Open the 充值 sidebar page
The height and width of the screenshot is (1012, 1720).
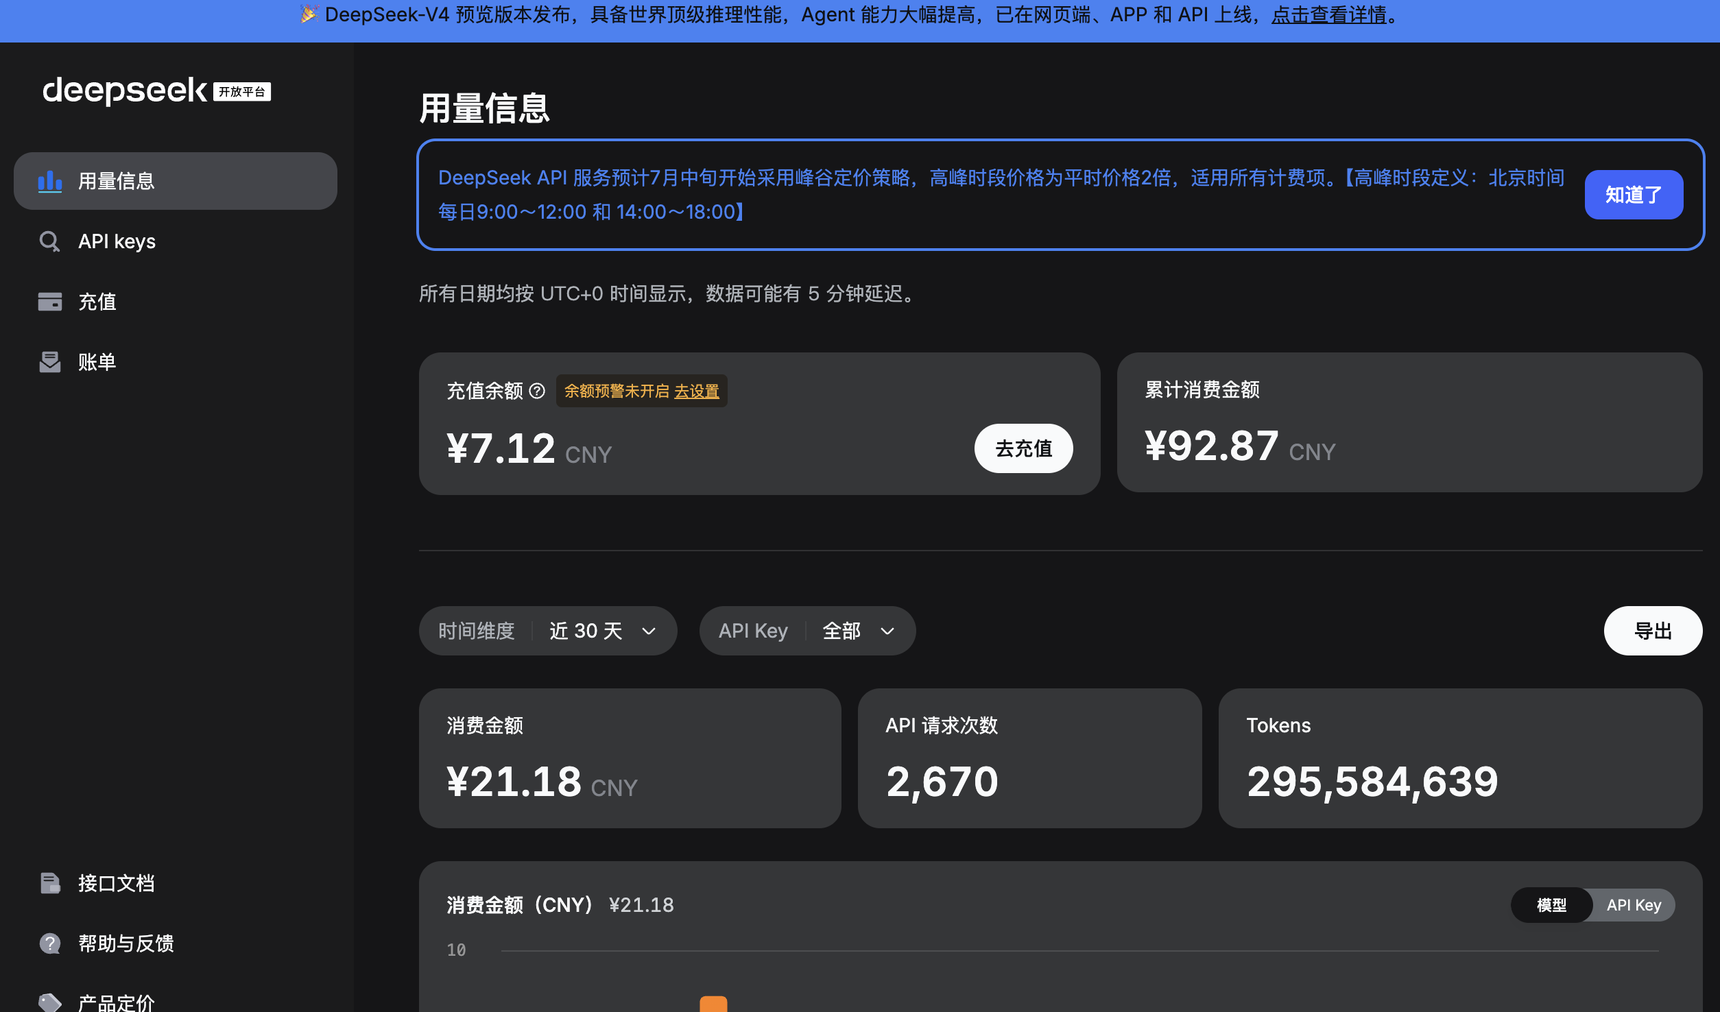click(x=176, y=302)
